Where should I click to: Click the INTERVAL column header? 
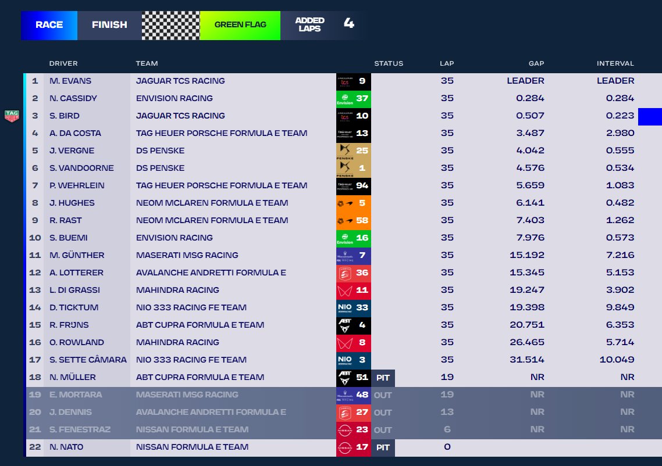click(615, 63)
